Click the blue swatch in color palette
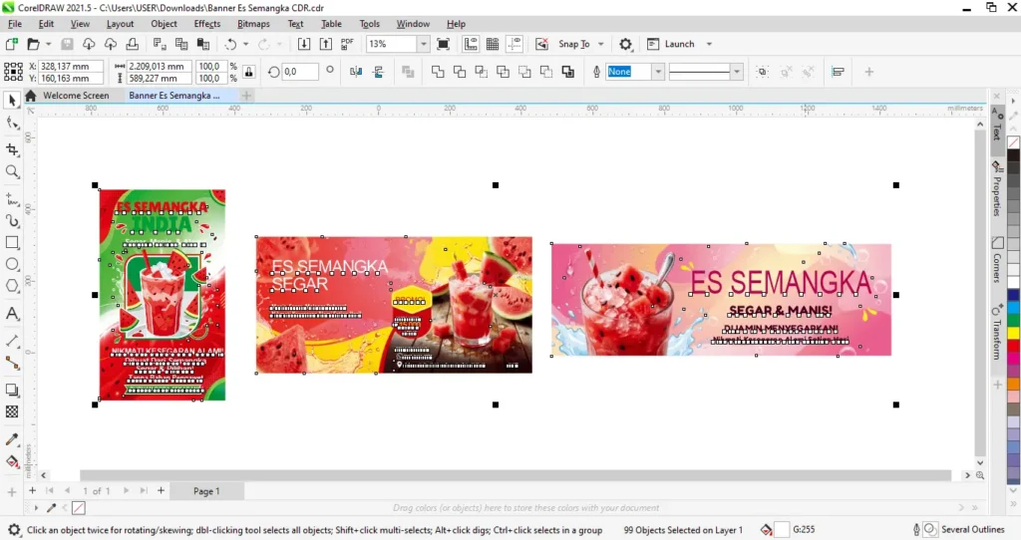1021x540 pixels. coord(1013,295)
